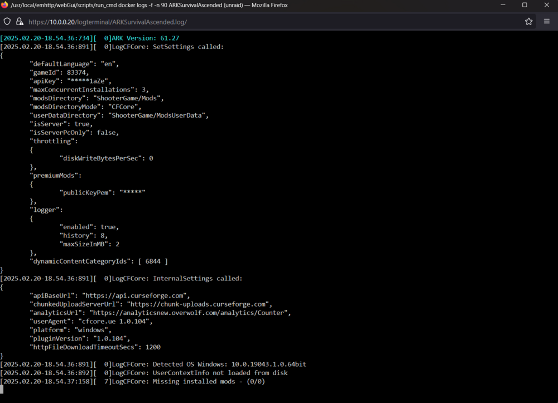Click the terminal cursor block at bottom
The height and width of the screenshot is (403, 558).
click(x=2, y=390)
